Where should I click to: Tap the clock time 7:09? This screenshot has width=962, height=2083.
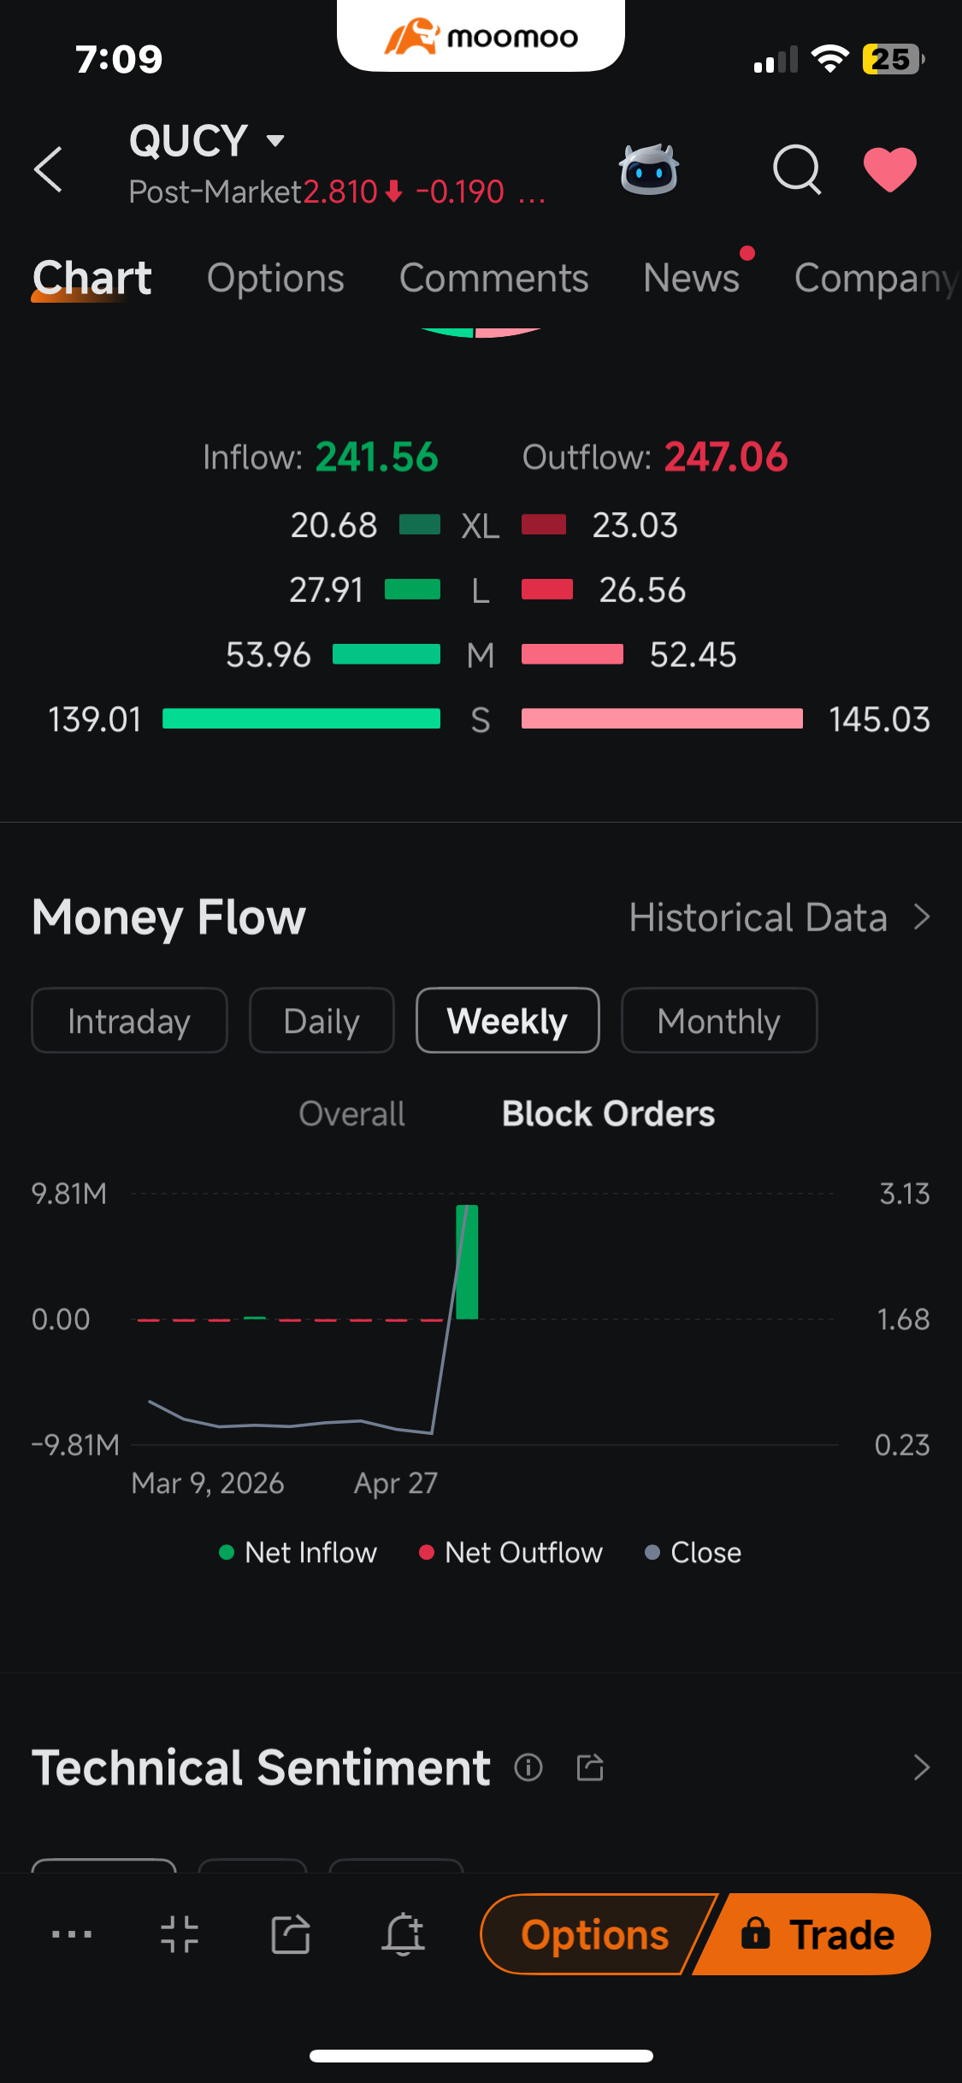[119, 59]
